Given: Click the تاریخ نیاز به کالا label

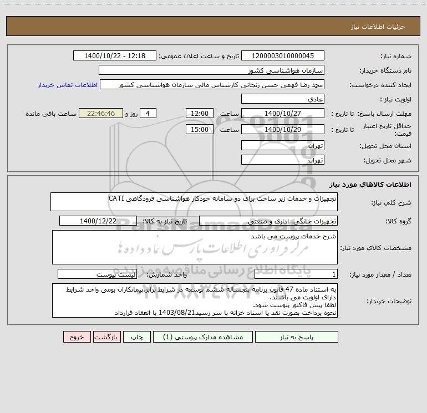Looking at the screenshot, I should point(165,221).
